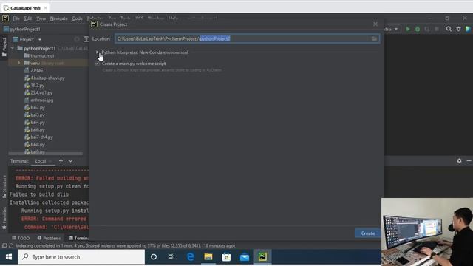Open IDE settings gear in top toolbar
This screenshot has width=473, height=266.
(458, 29)
